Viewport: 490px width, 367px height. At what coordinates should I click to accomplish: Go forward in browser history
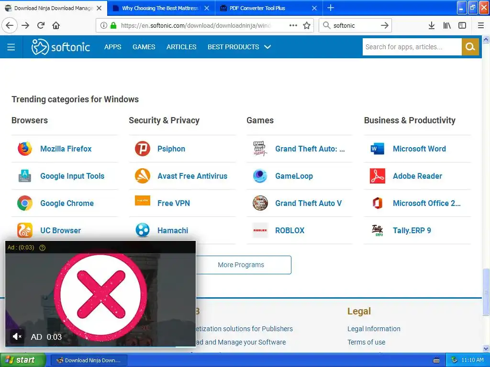pos(25,25)
